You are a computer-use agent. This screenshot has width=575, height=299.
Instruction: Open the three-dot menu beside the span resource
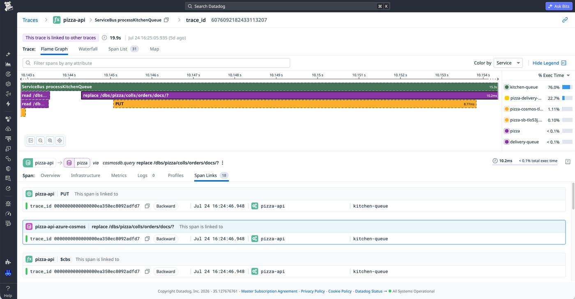point(223,163)
